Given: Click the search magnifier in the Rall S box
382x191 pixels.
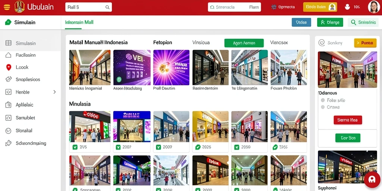Looking at the screenshot, I should [x=107, y=7].
